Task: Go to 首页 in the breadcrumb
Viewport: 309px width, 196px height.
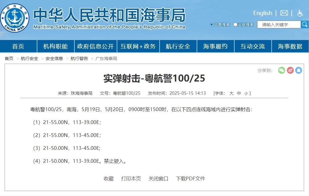Action: click(x=9, y=58)
